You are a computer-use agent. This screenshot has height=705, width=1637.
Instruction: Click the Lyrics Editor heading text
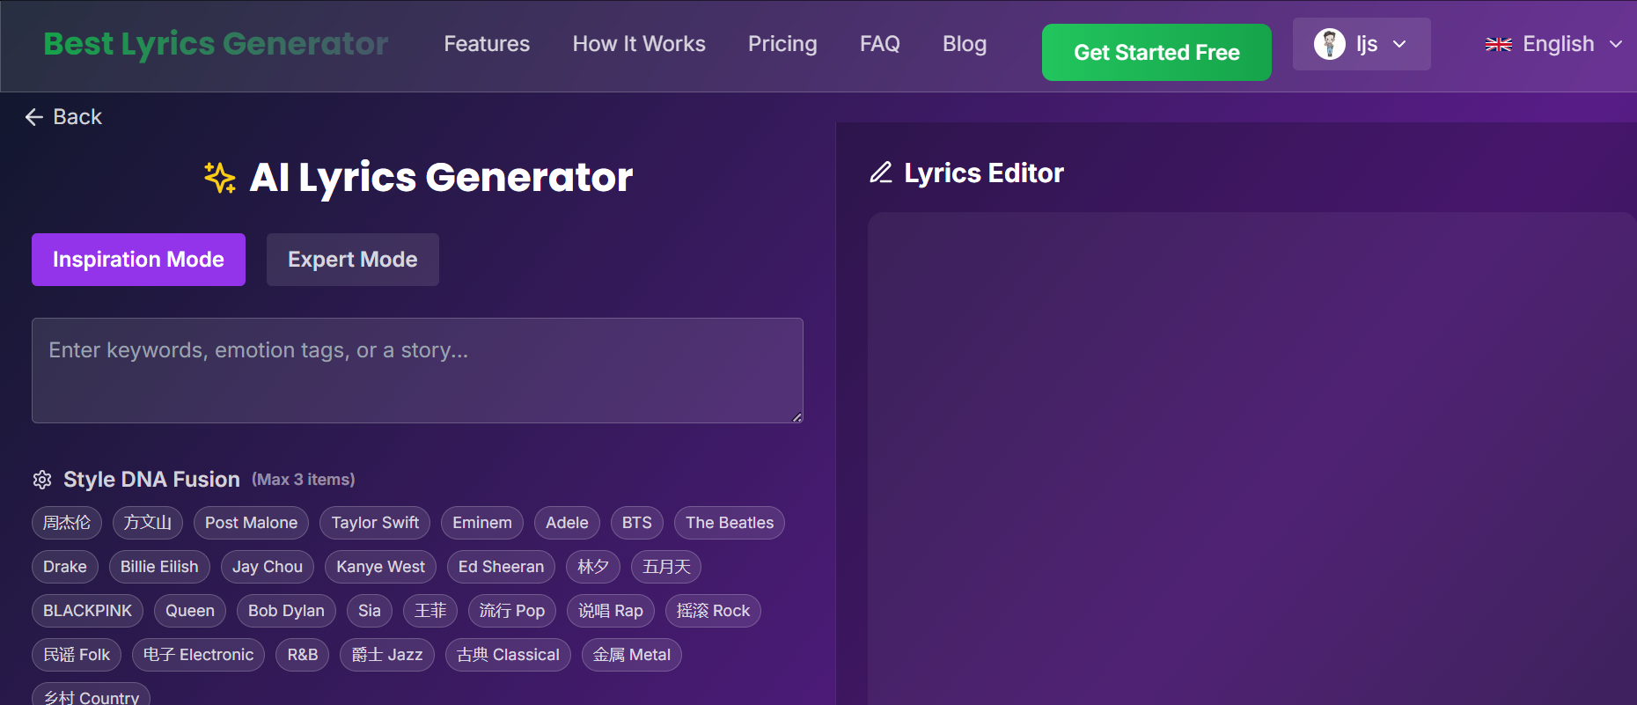click(x=984, y=173)
